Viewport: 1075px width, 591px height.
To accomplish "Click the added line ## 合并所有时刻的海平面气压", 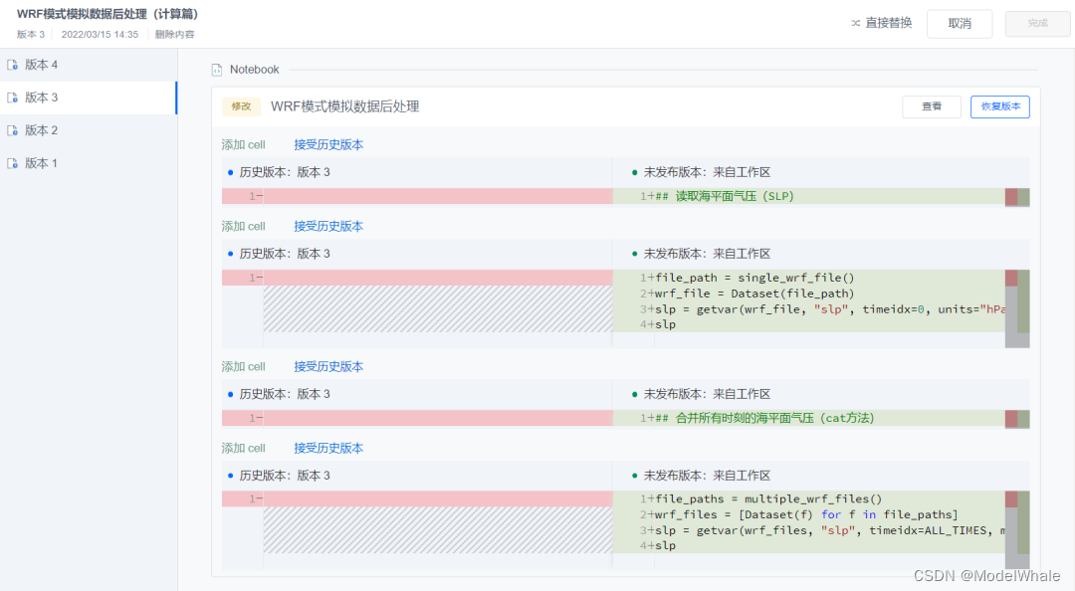I will 764,418.
